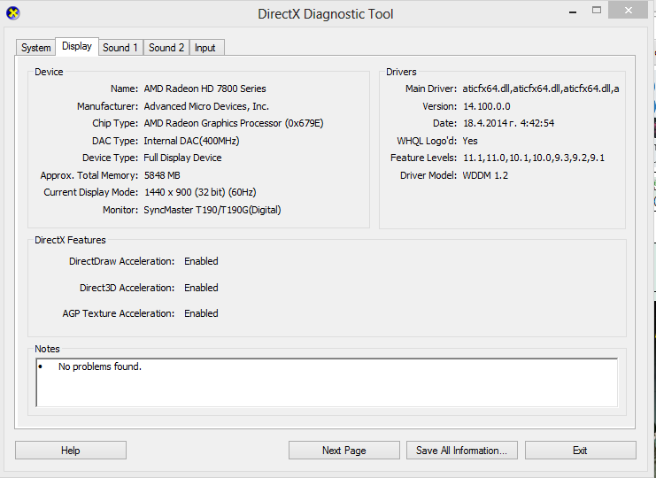This screenshot has width=656, height=478.
Task: Close the DirectX Diagnostic Tool window
Action: (x=628, y=11)
